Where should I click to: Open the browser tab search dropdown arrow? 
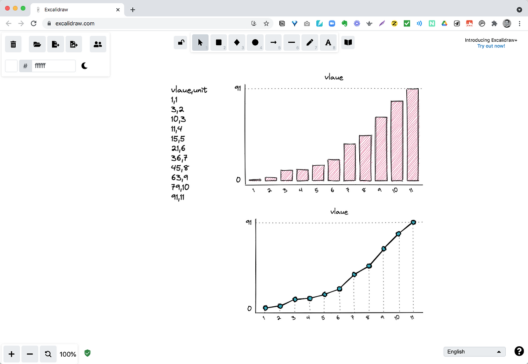pos(519,9)
